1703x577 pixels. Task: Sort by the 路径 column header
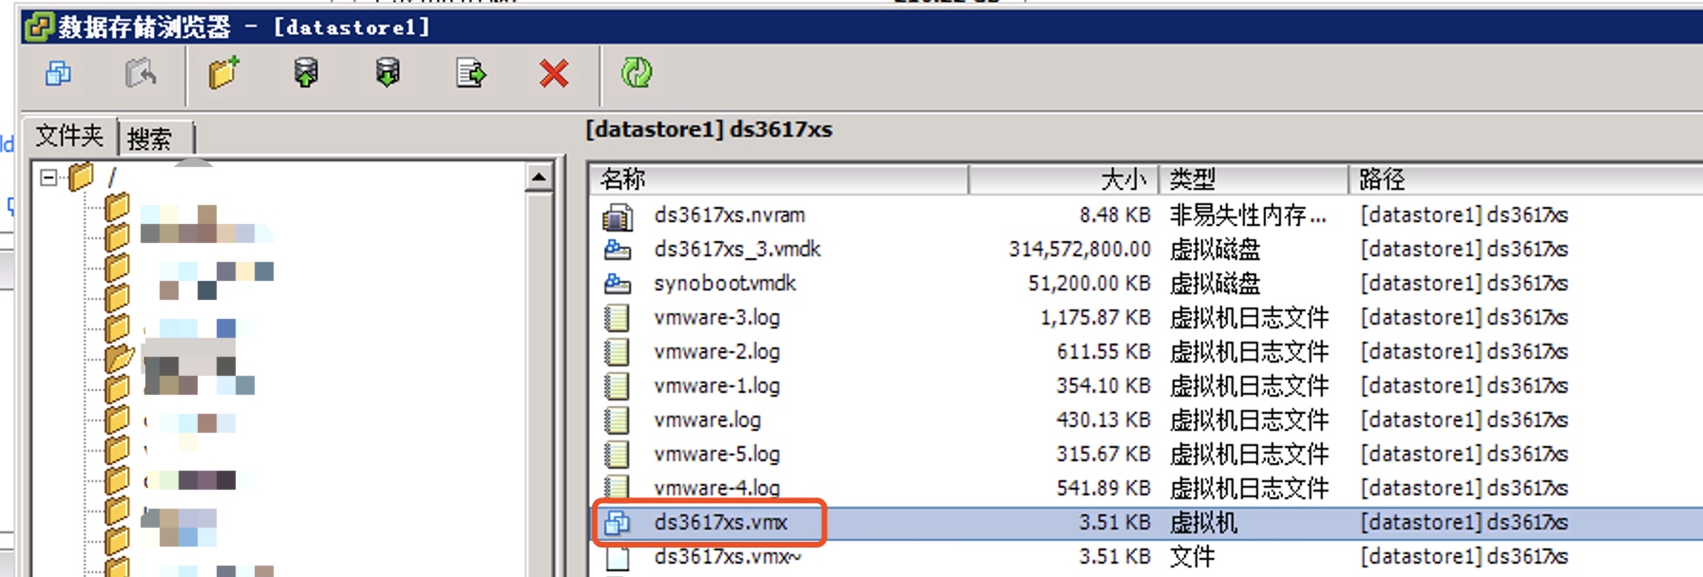click(x=1526, y=179)
